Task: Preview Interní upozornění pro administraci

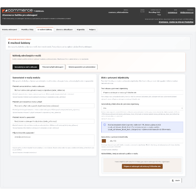Action: [x=82, y=67]
